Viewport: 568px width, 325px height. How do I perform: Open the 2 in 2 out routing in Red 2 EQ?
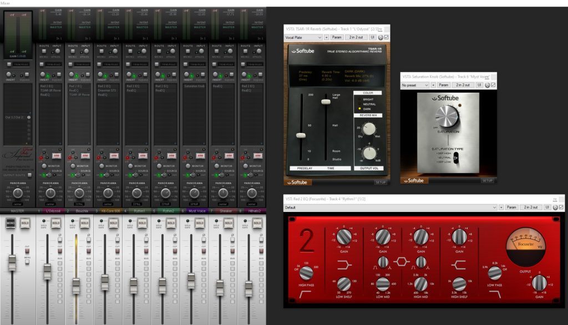[x=531, y=207]
